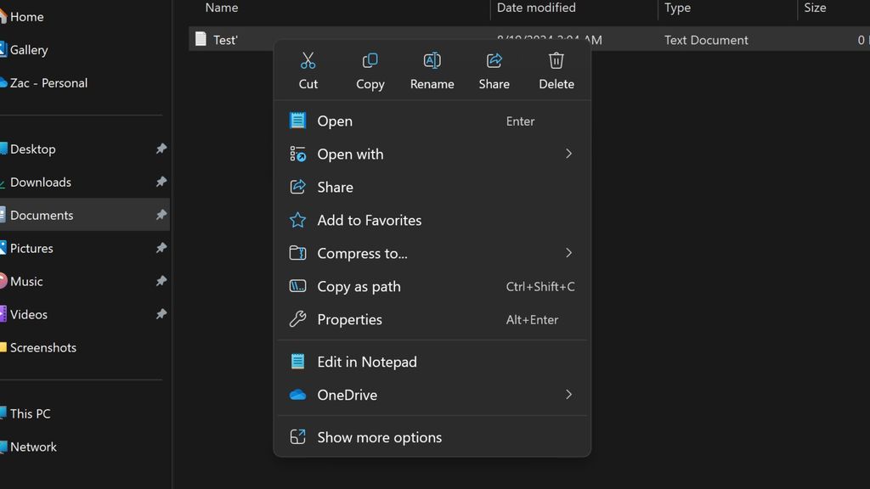Viewport: 870px width, 489px height.
Task: Click the Copy icon
Action: 370,60
